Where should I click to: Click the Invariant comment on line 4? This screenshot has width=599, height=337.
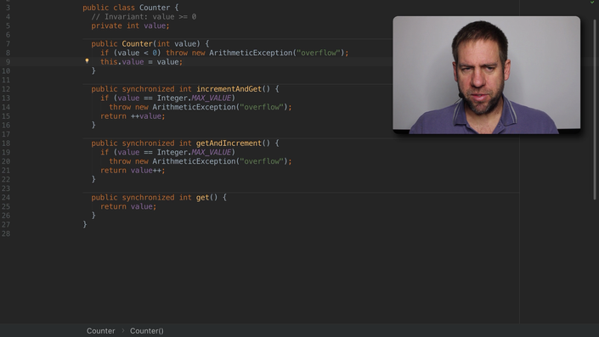click(144, 17)
